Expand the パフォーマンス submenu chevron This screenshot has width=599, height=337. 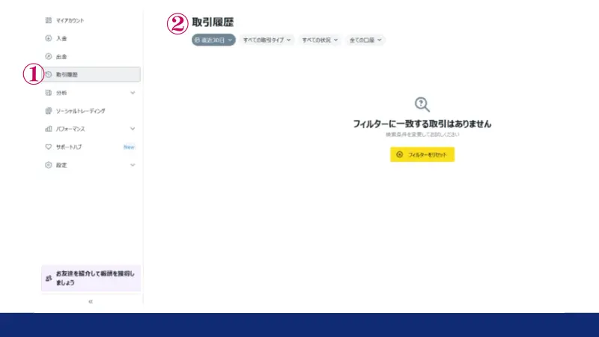tap(133, 129)
